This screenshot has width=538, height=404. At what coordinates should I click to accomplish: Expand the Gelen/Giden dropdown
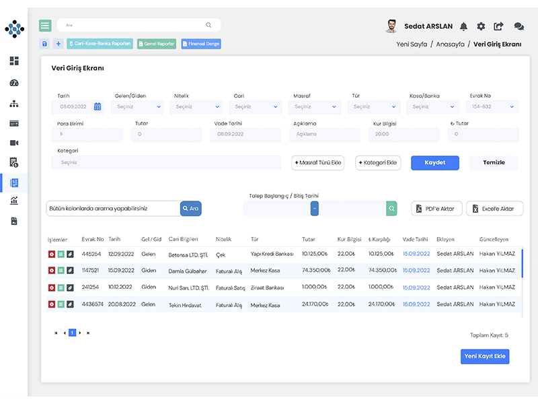click(x=139, y=106)
